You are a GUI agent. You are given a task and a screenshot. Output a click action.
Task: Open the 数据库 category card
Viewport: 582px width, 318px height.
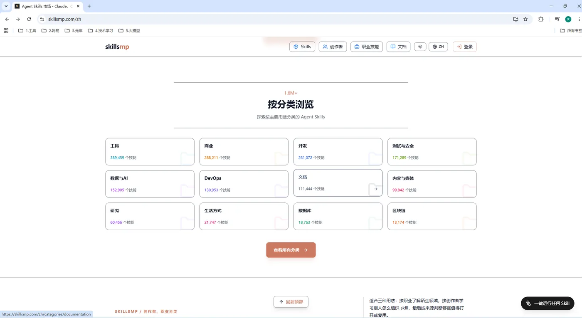[338, 217]
